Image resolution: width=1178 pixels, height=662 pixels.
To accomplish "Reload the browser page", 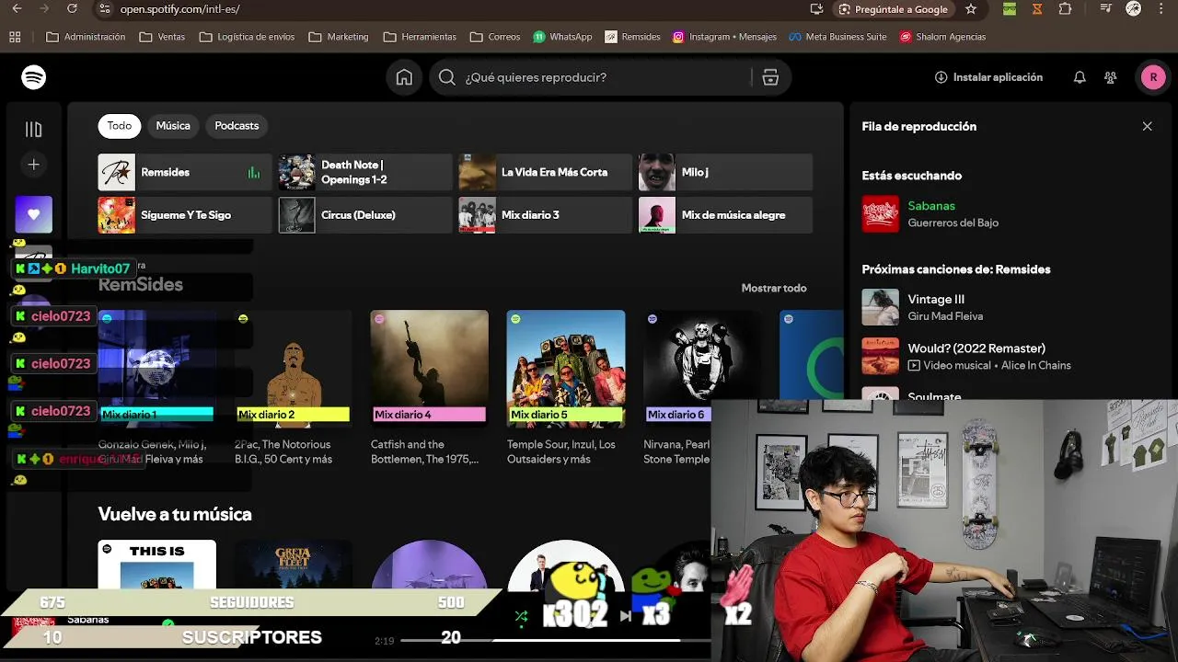I will tap(72, 9).
